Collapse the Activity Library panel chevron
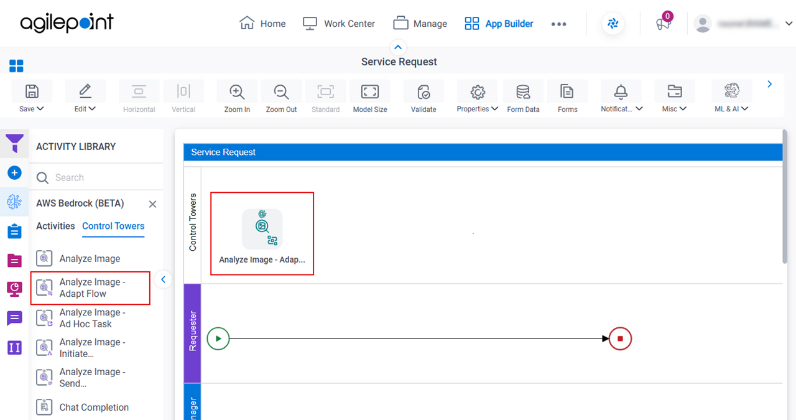 (x=163, y=279)
